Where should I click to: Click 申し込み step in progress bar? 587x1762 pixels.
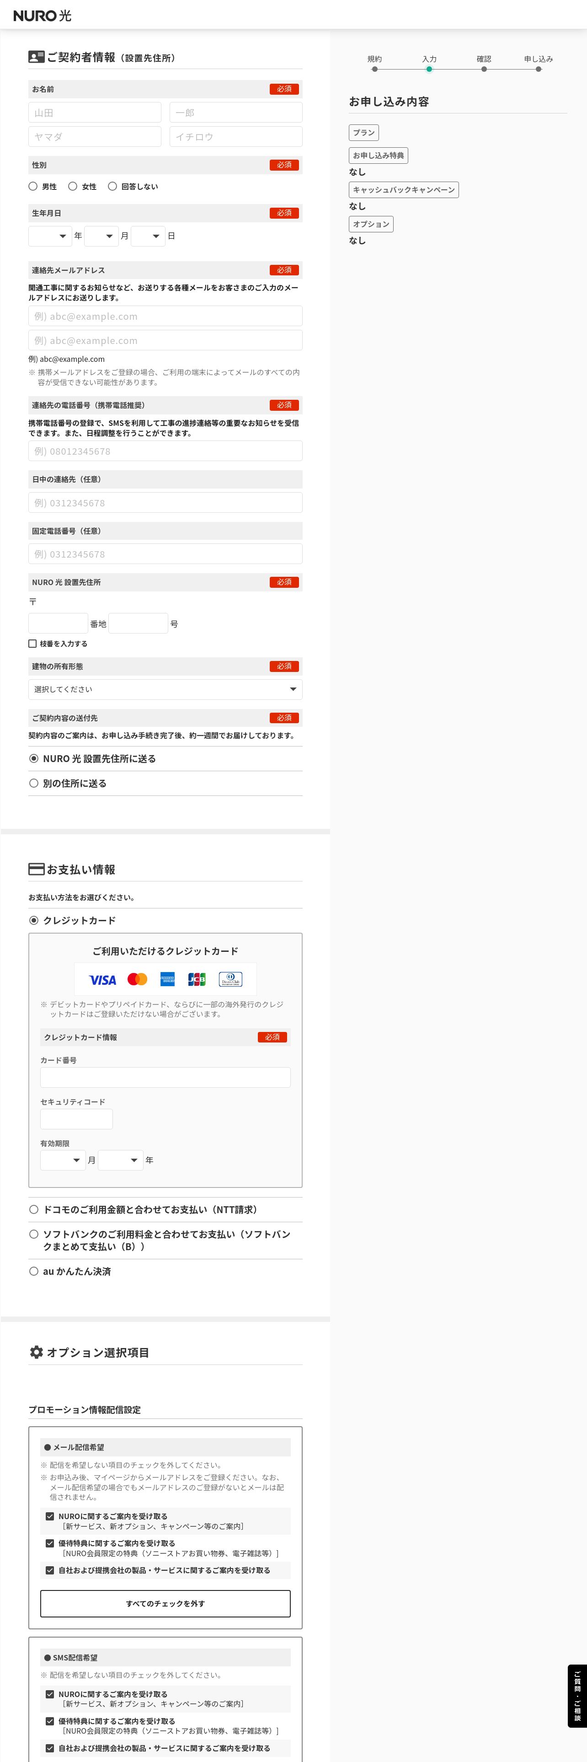pos(539,63)
